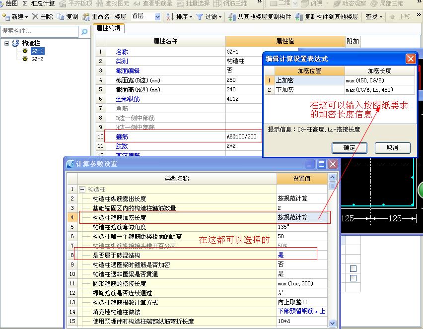Click 局部三维 partial 3D tool

(387, 3)
